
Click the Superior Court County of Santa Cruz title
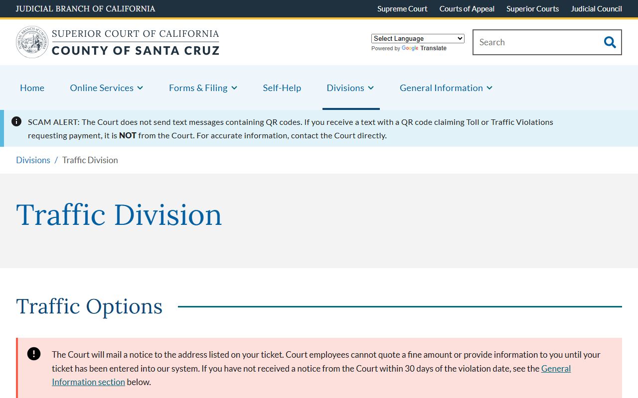[136, 42]
